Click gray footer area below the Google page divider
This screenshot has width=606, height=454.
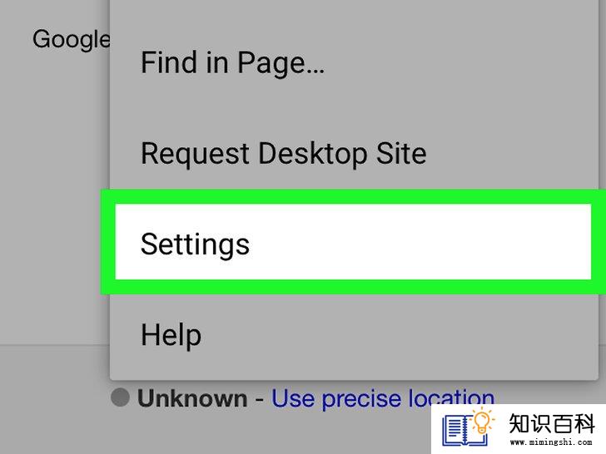54,397
